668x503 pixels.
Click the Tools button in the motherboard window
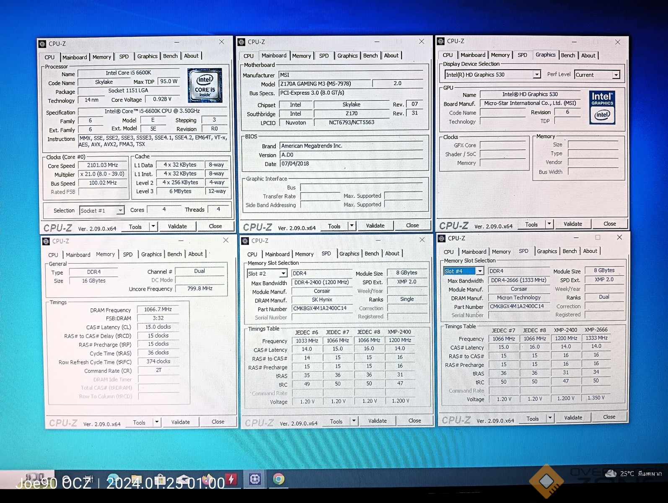[334, 226]
